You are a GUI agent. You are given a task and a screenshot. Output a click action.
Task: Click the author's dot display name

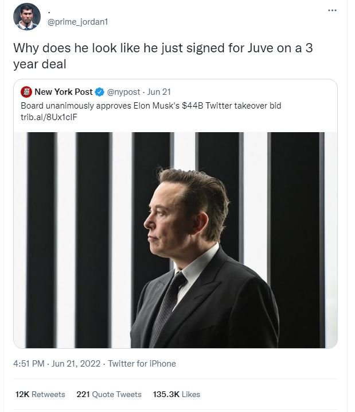pos(49,10)
